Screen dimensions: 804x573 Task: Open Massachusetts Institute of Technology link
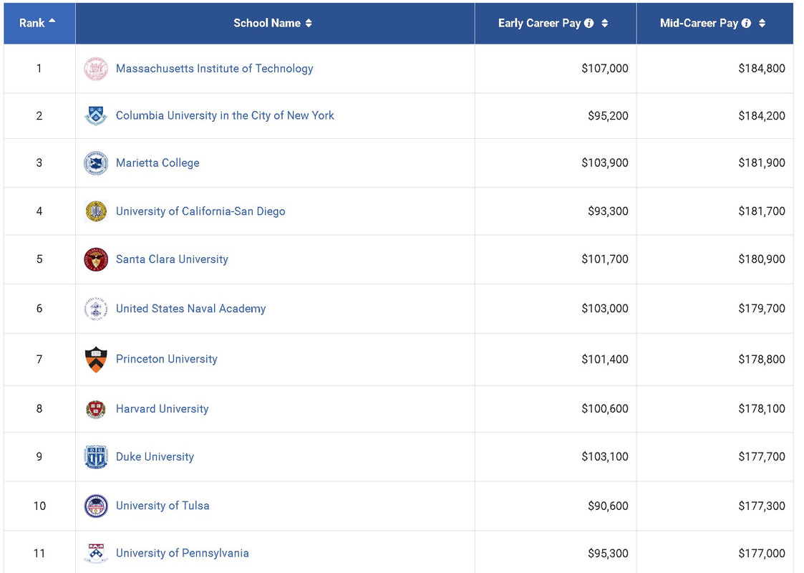pyautogui.click(x=214, y=69)
